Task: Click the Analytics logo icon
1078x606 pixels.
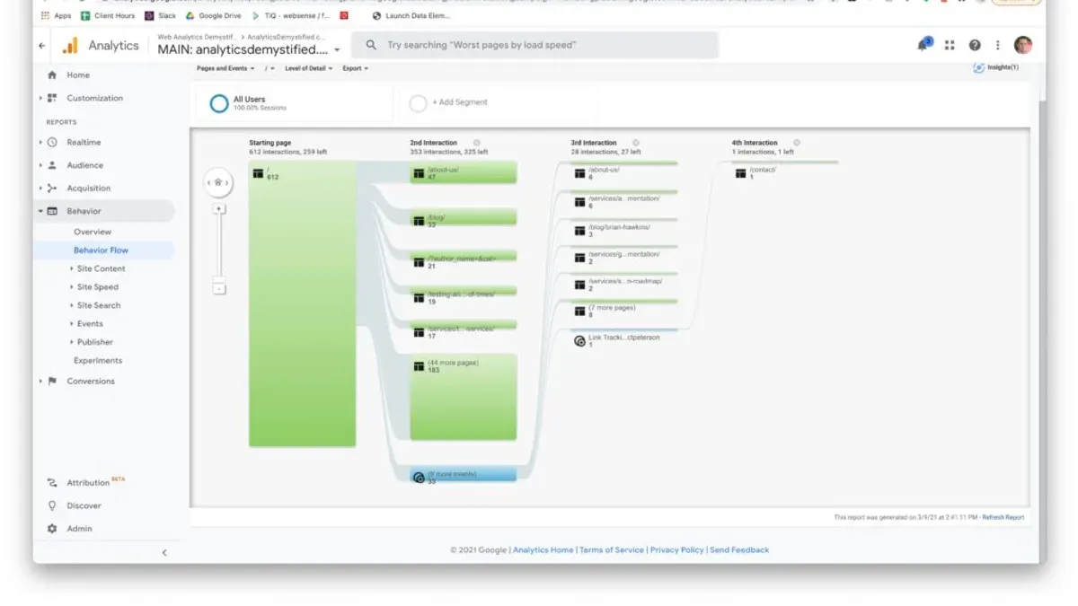Action: pos(70,46)
